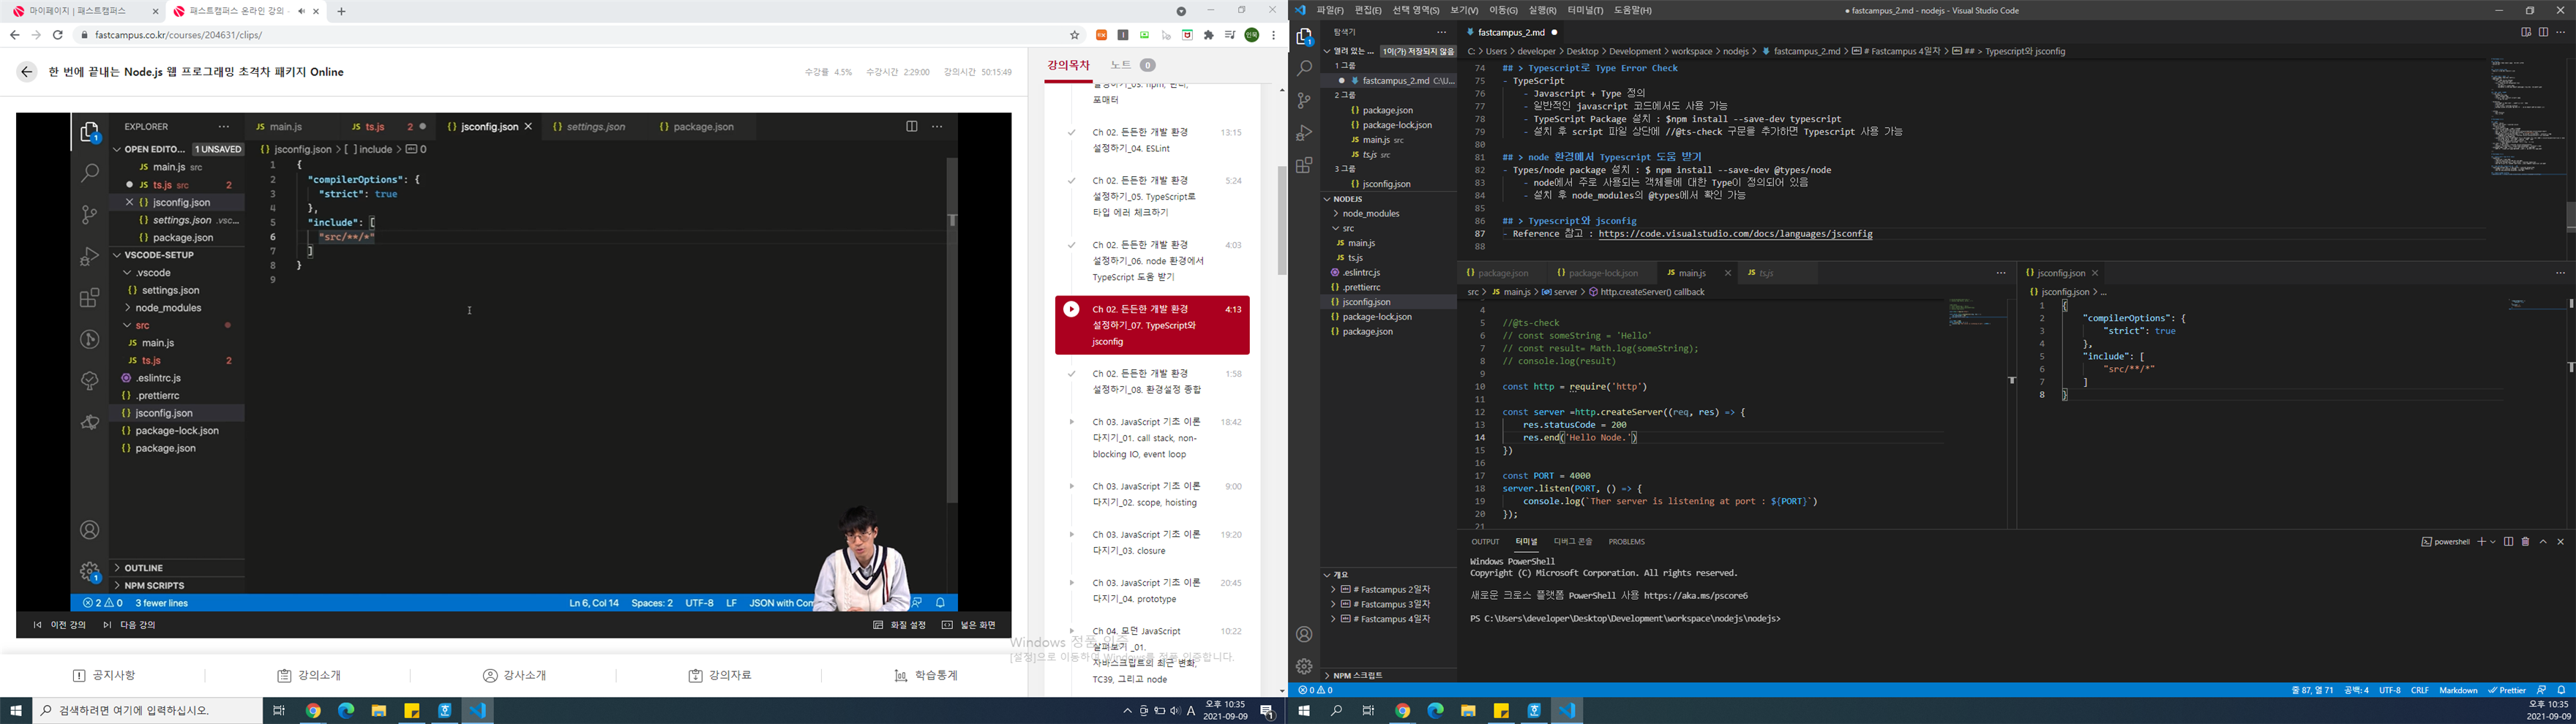Open VS Code notifications bell in status bar
The image size is (2576, 724).
2563,690
